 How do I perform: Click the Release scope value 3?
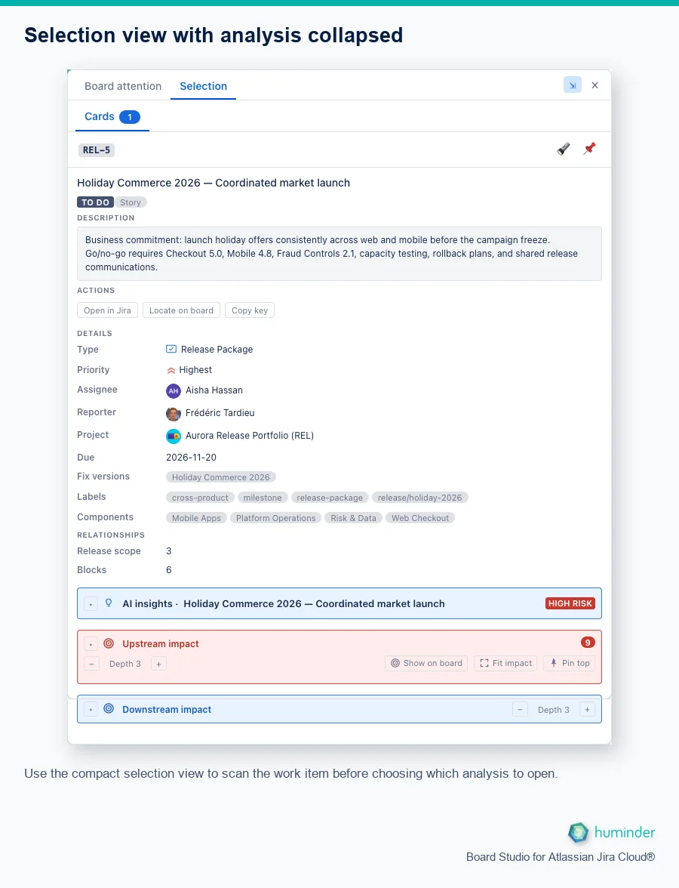[x=169, y=551]
